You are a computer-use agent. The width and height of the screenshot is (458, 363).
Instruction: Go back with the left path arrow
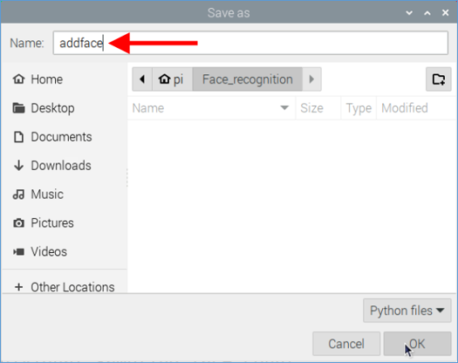tap(142, 79)
